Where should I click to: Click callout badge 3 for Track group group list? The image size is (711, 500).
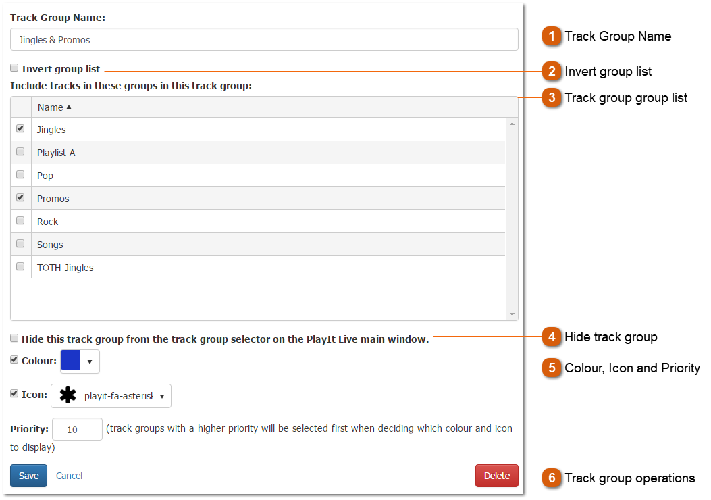[552, 98]
